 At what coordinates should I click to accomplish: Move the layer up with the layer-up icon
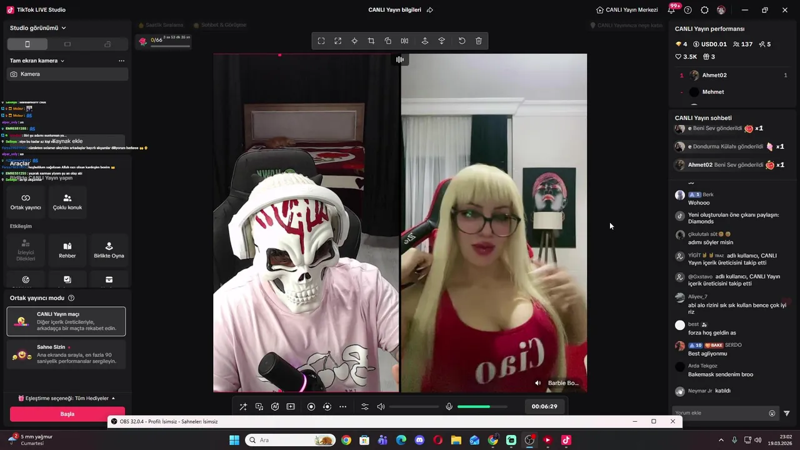[425, 41]
